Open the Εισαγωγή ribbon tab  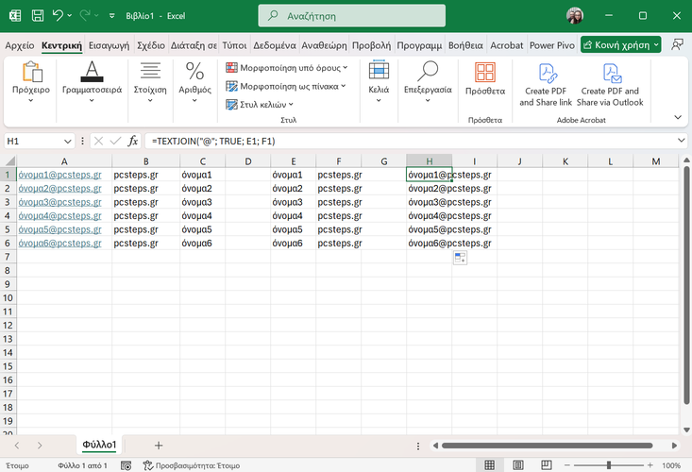coord(110,45)
